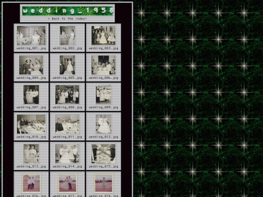263x197 pixels.
Task: Open thumbnail wedding_006.jpg
Action: (103, 65)
